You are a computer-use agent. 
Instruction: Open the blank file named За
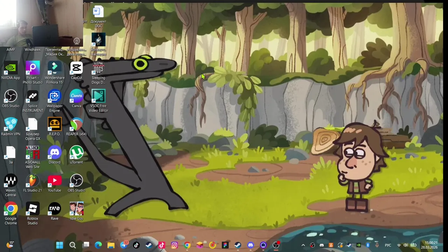pos(10,155)
